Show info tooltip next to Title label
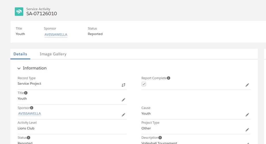Screen dimensions: 266x144 pos(26,93)
